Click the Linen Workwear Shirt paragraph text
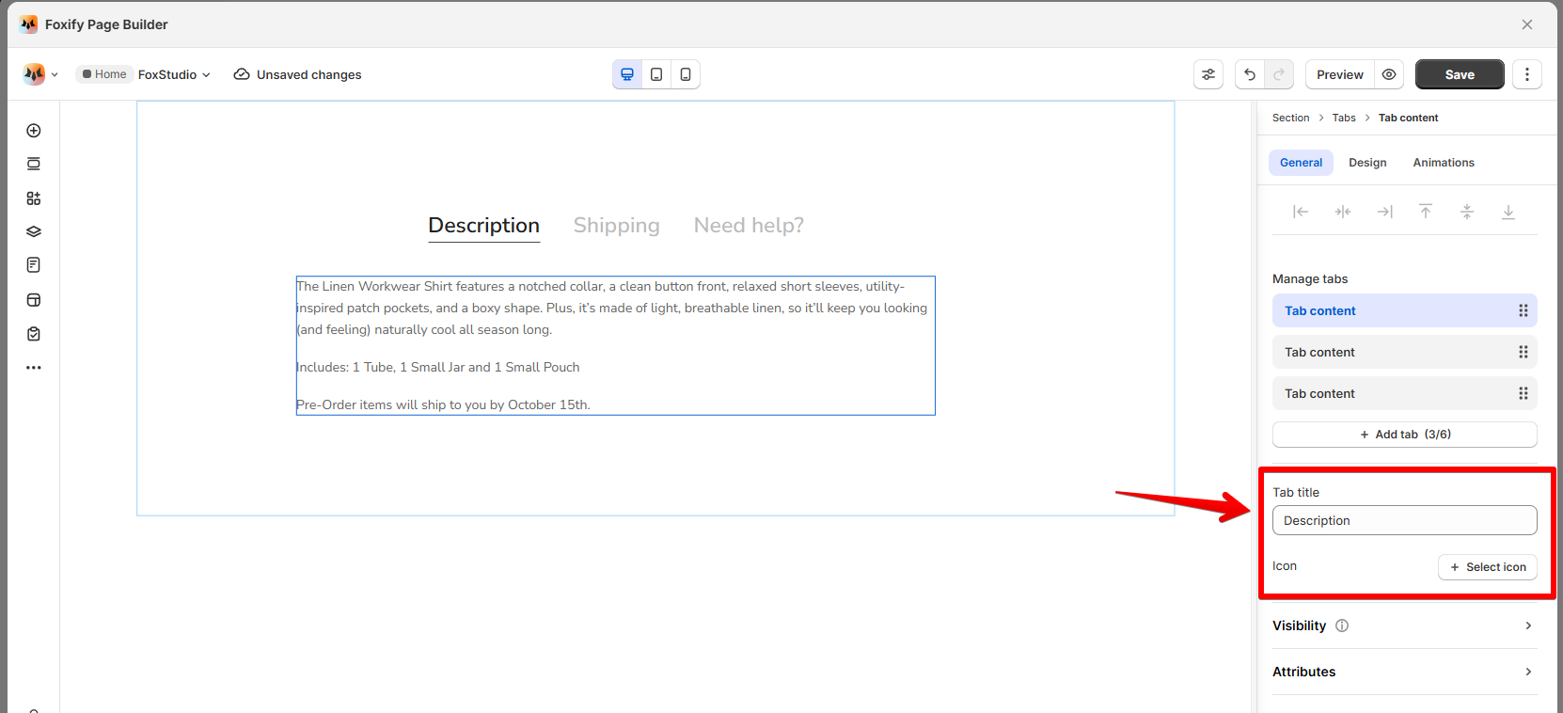Image resolution: width=1563 pixels, height=713 pixels. 612,308
